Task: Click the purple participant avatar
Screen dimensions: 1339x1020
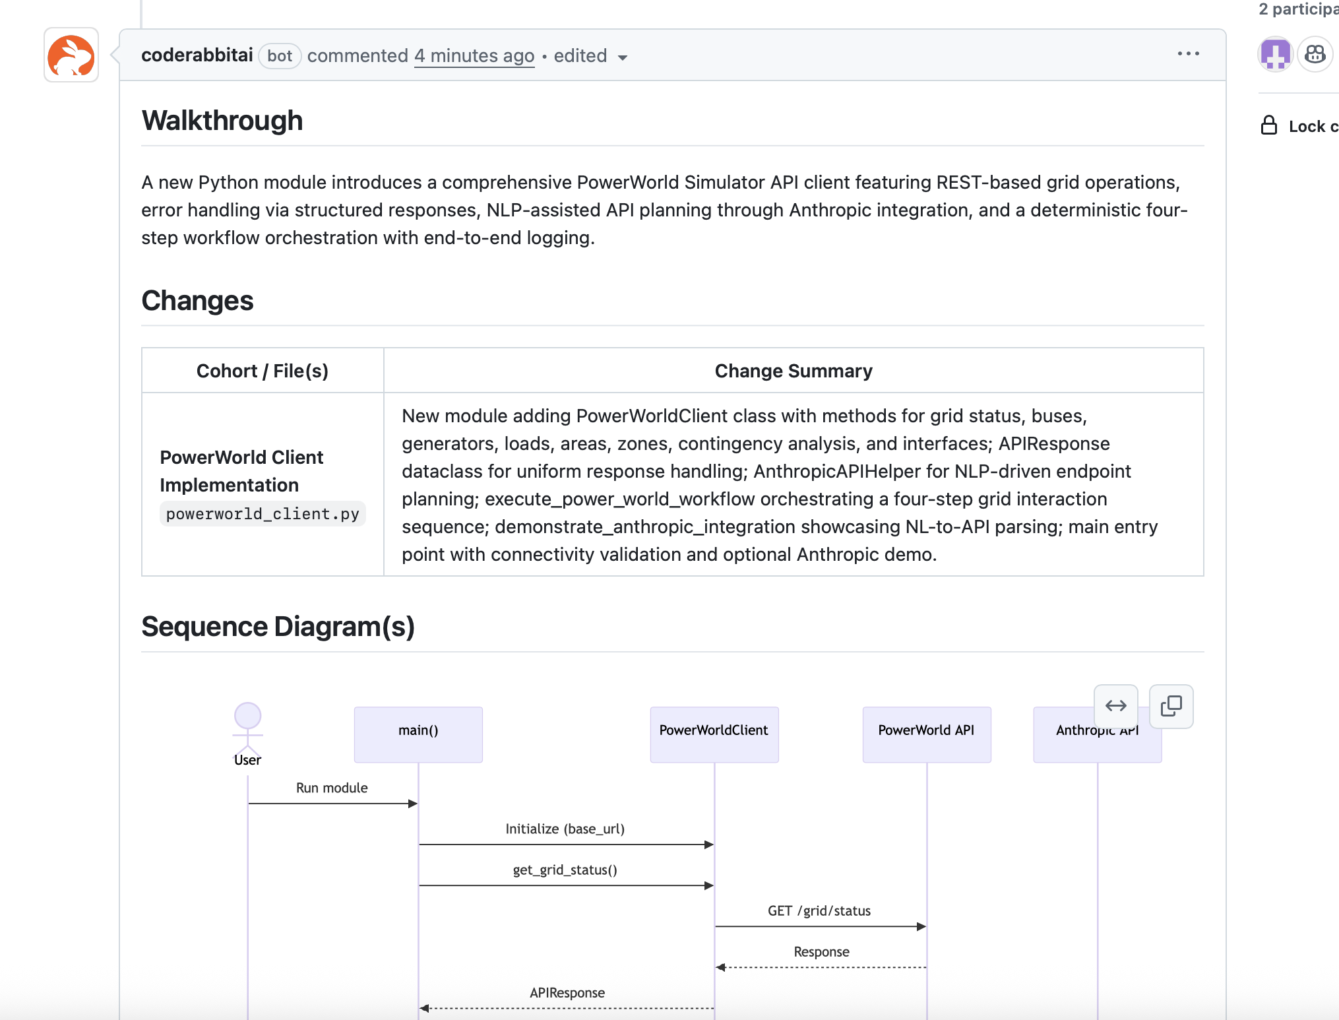Action: click(1275, 55)
